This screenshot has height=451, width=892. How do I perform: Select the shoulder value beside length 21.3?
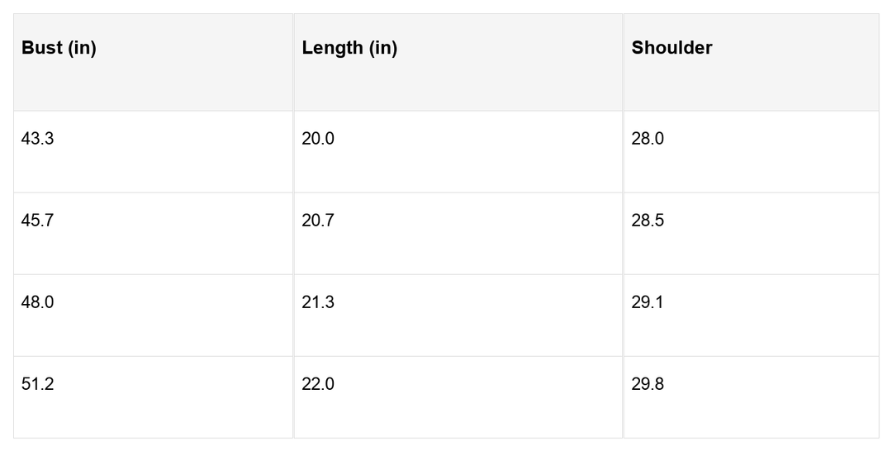tap(648, 302)
